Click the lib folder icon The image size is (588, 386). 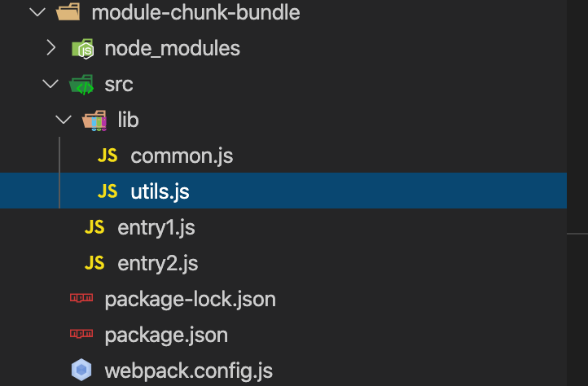click(94, 121)
